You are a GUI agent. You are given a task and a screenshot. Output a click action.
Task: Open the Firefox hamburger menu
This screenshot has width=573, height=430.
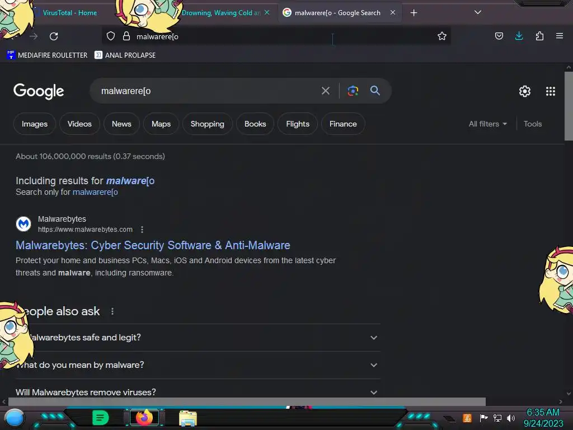click(560, 36)
